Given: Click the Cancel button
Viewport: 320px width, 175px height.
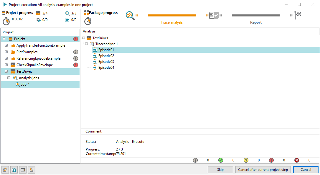Looking at the screenshot, I should (306, 170).
